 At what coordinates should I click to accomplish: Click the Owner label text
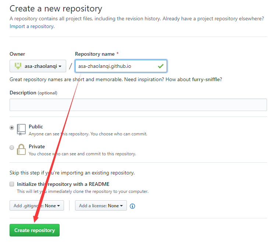(x=17, y=54)
